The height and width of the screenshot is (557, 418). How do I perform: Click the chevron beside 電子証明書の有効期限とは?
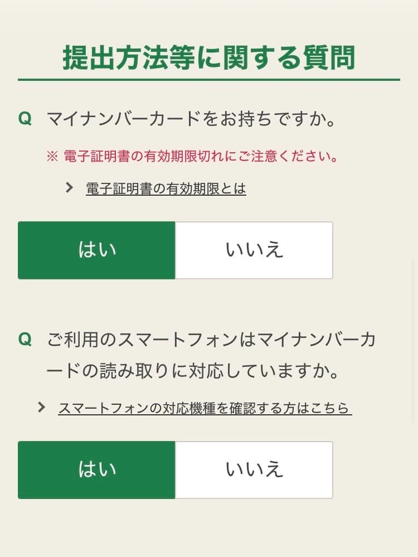[70, 188]
